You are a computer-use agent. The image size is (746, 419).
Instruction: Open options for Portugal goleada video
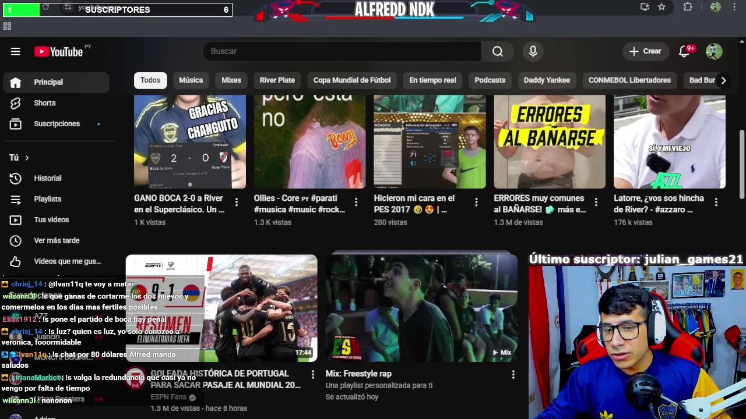[x=313, y=374]
